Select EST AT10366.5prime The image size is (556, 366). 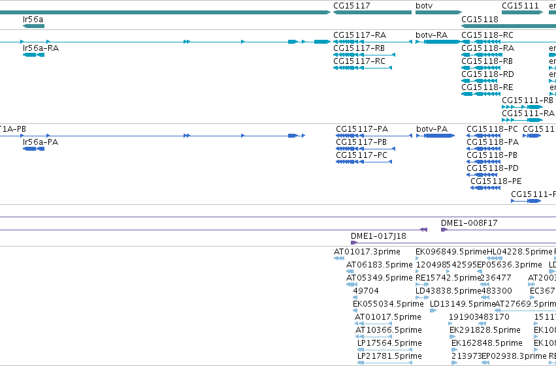coord(389,330)
